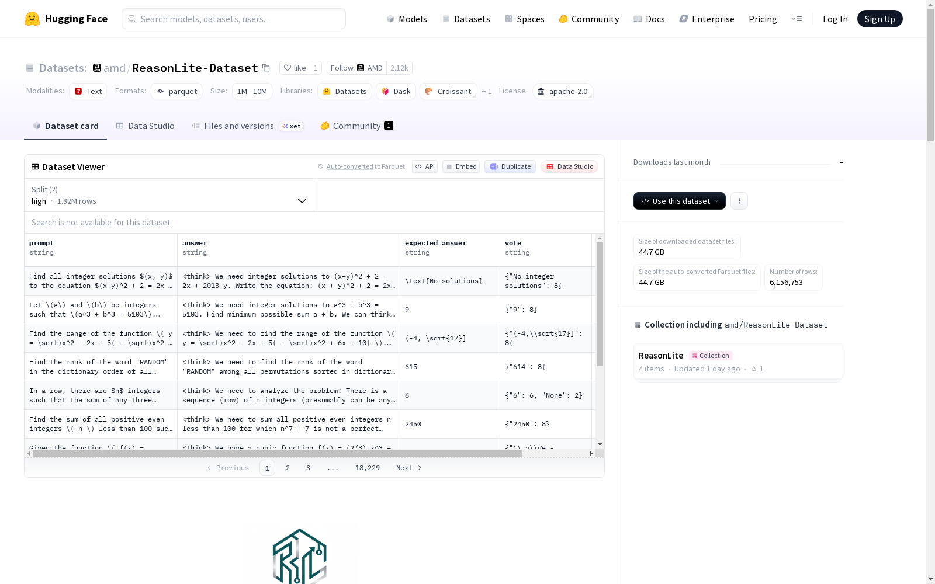
Task: Switch to the Data Studio tab
Action: pos(145,126)
